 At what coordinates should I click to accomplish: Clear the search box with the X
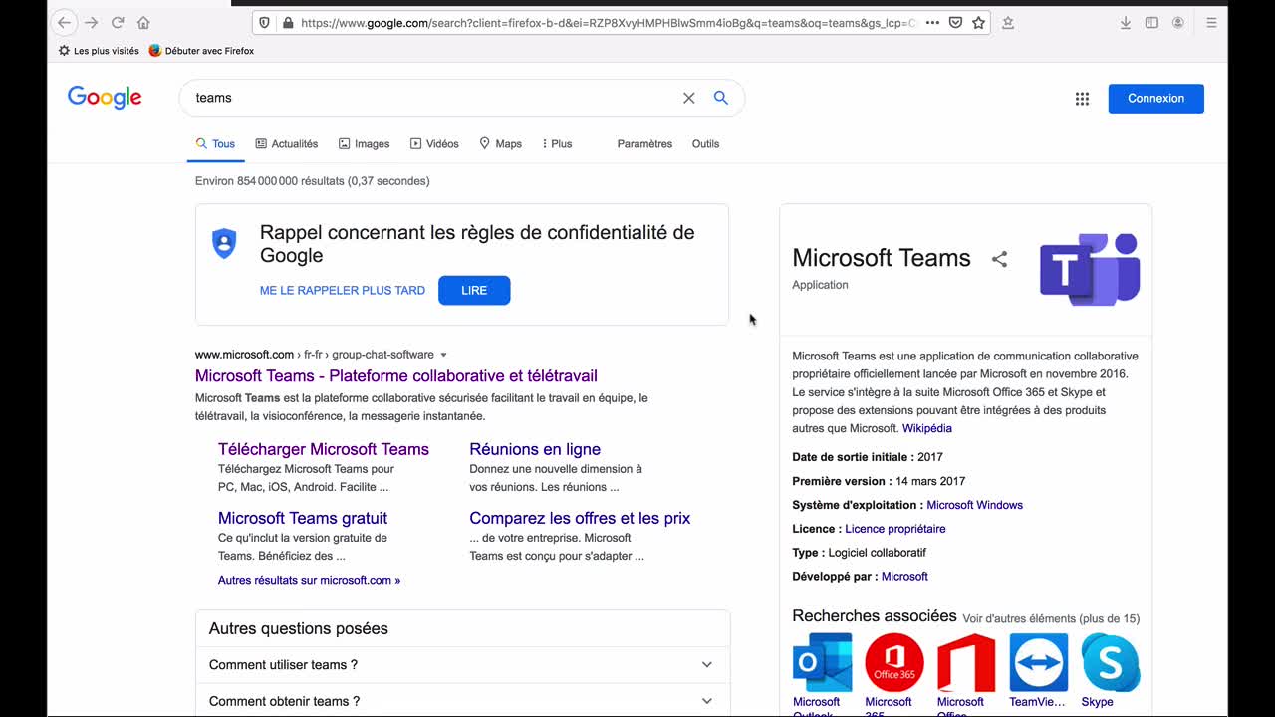click(x=688, y=98)
